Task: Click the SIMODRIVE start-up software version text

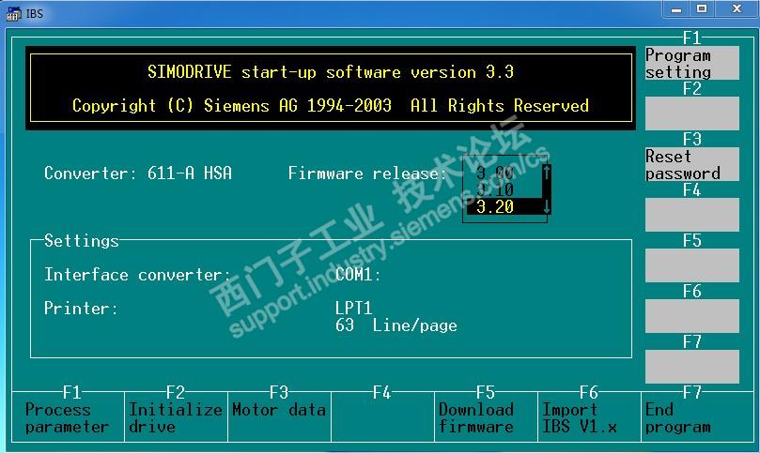Action: click(x=331, y=72)
